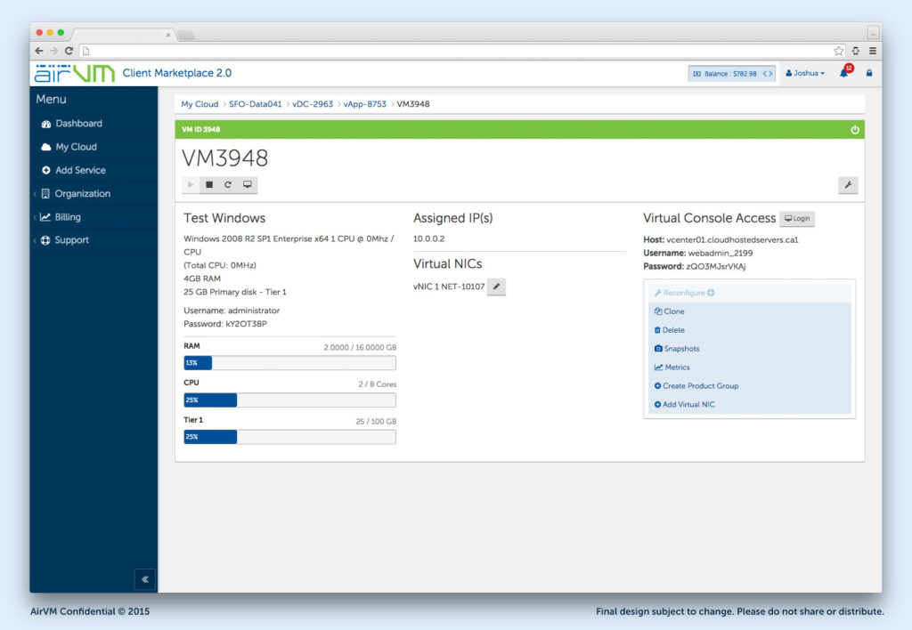This screenshot has width=912, height=630.
Task: Go to vApp-8753 breadcrumb
Action: (364, 104)
